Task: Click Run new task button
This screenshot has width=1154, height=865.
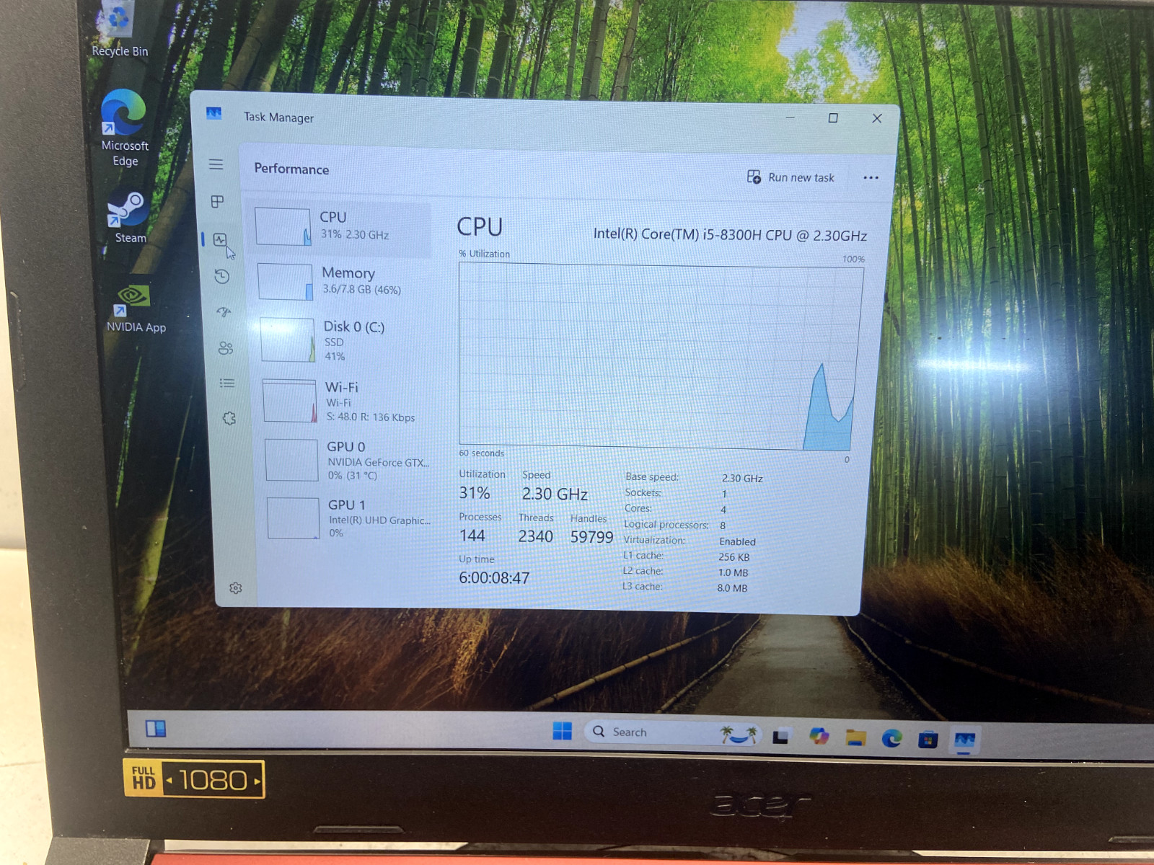Action: tap(790, 177)
